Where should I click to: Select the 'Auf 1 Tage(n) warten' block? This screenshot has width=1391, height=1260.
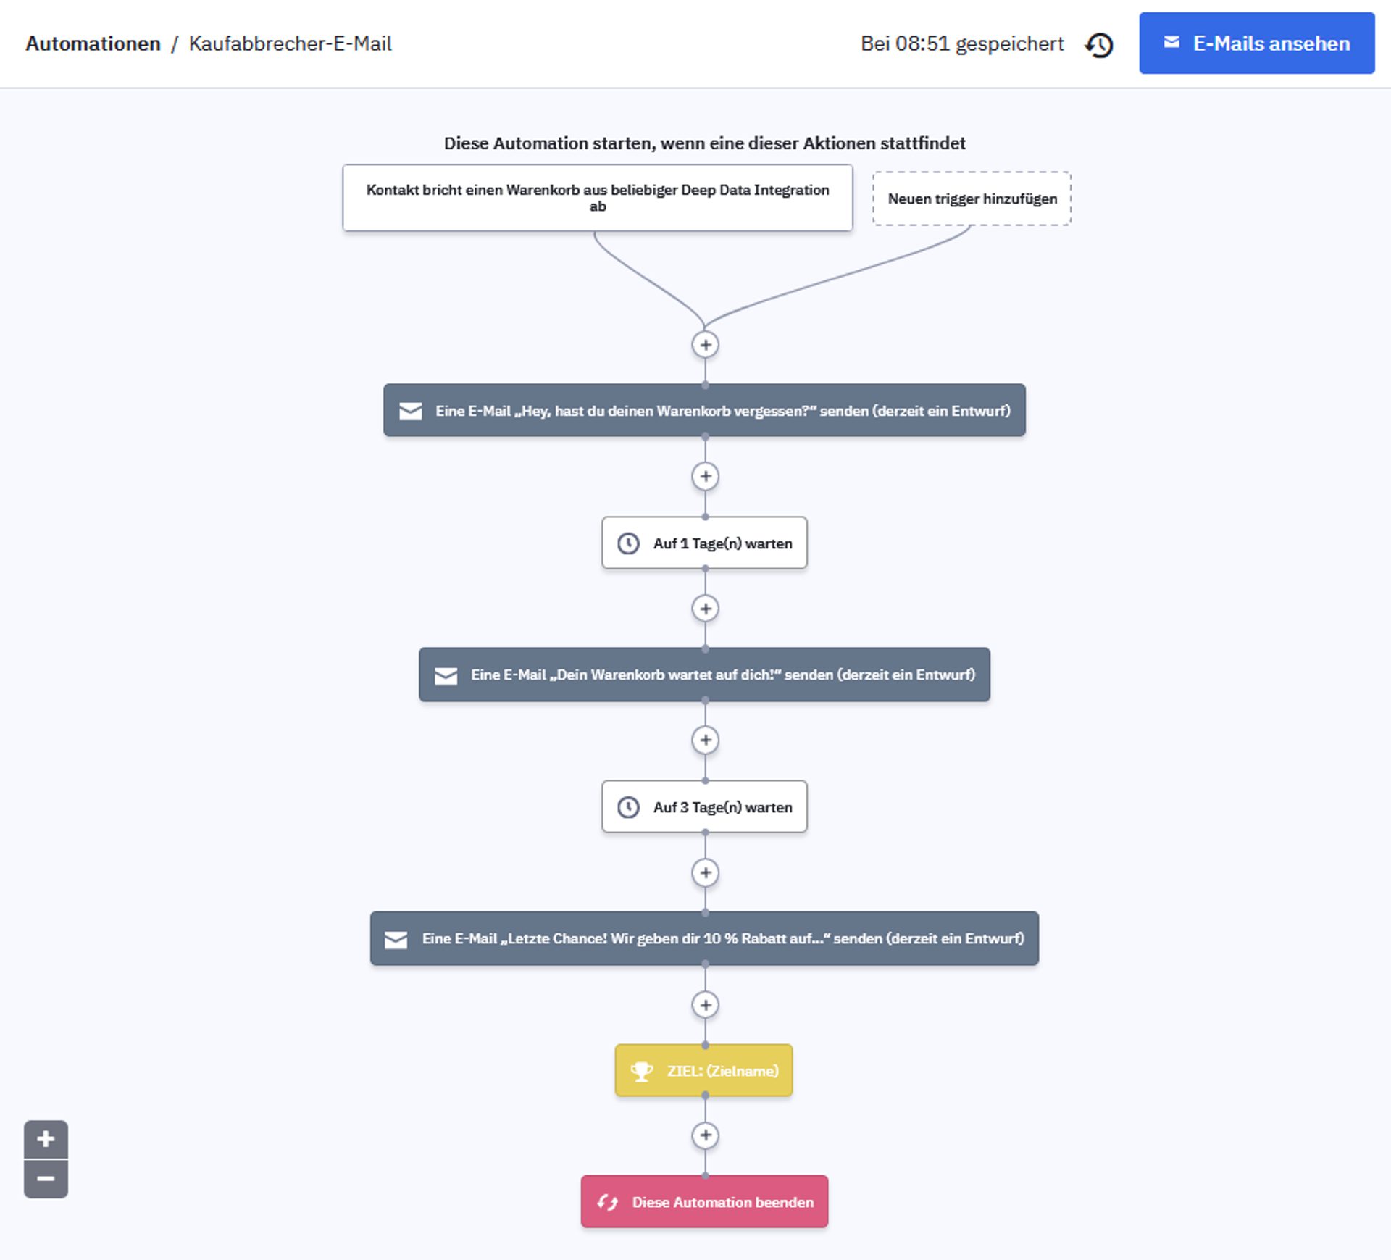tap(704, 543)
